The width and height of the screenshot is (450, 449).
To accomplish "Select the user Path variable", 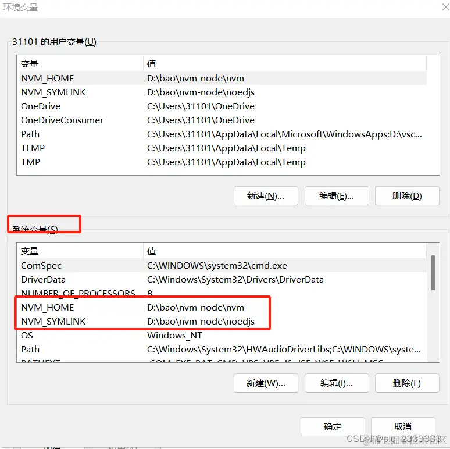I will click(223, 134).
